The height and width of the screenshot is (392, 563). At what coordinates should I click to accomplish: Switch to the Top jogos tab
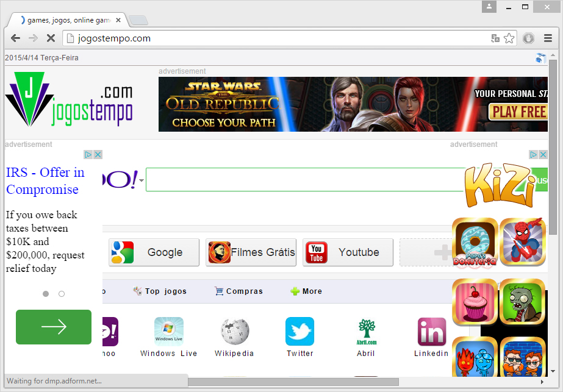tap(160, 291)
